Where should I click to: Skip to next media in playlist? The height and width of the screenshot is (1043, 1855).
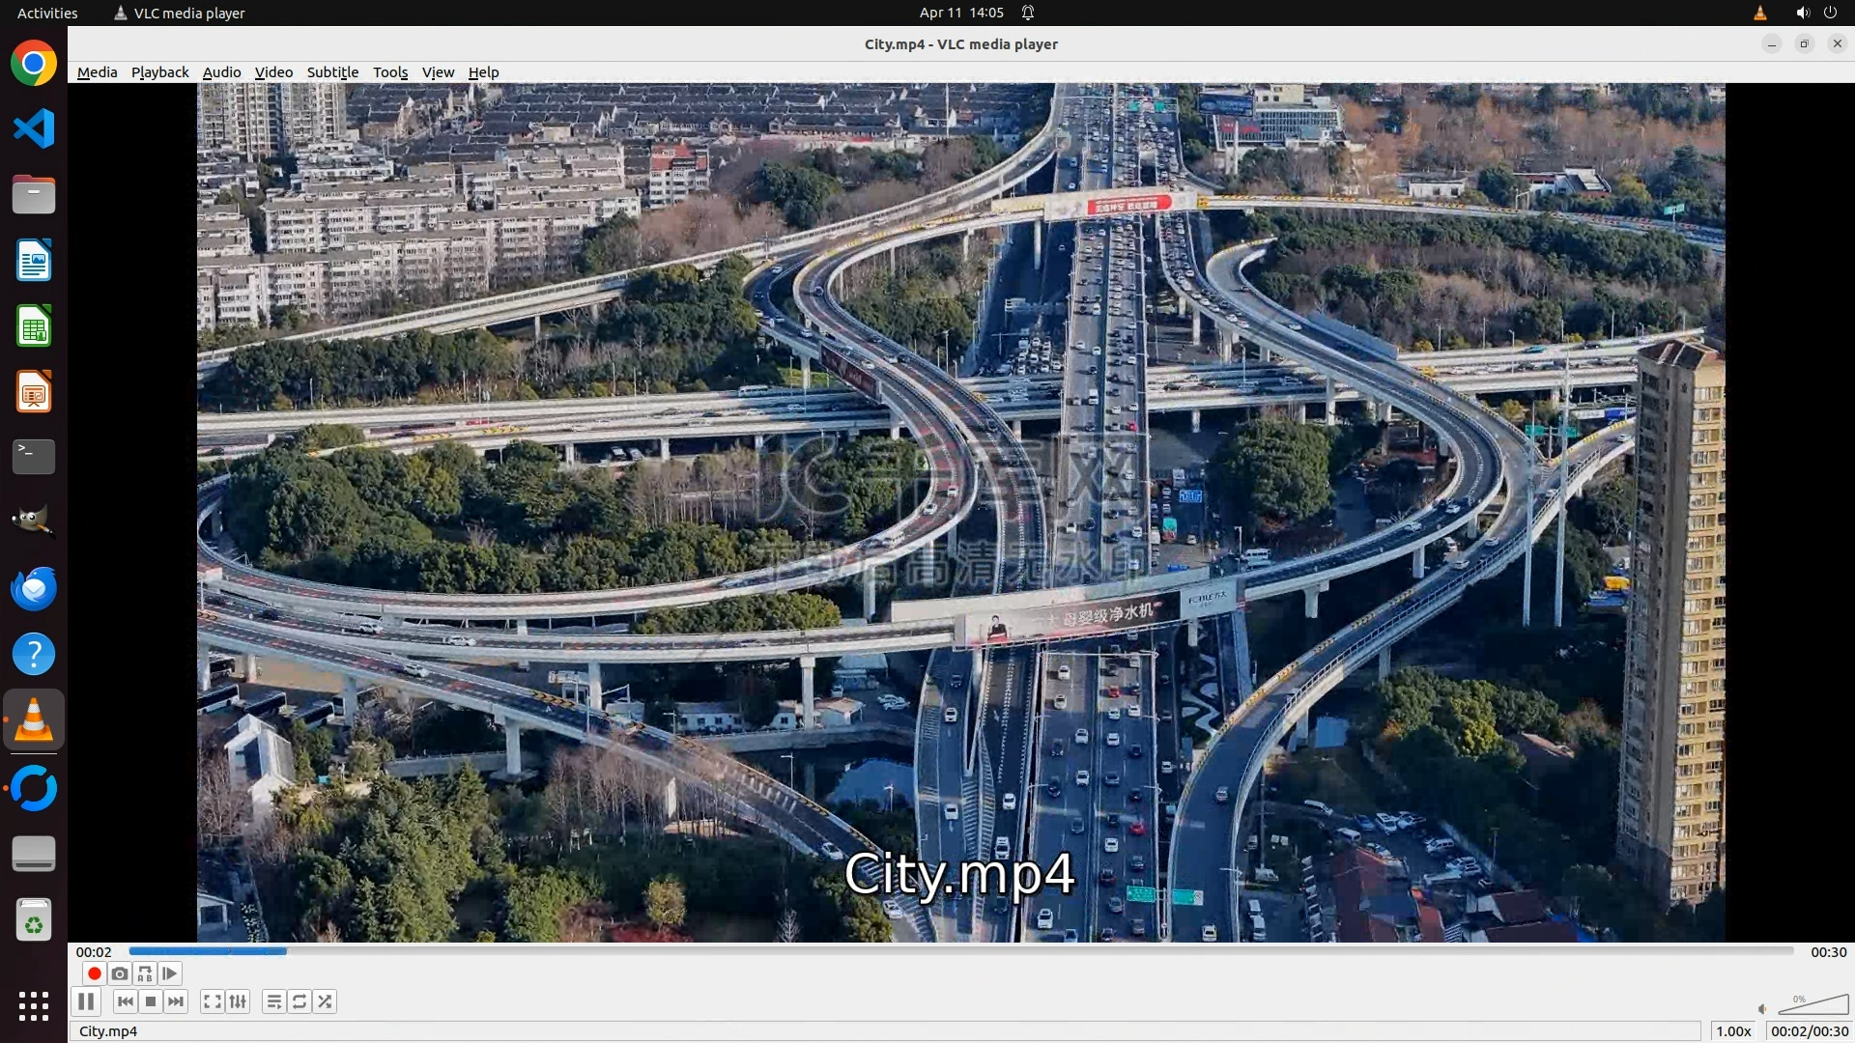(x=176, y=1001)
